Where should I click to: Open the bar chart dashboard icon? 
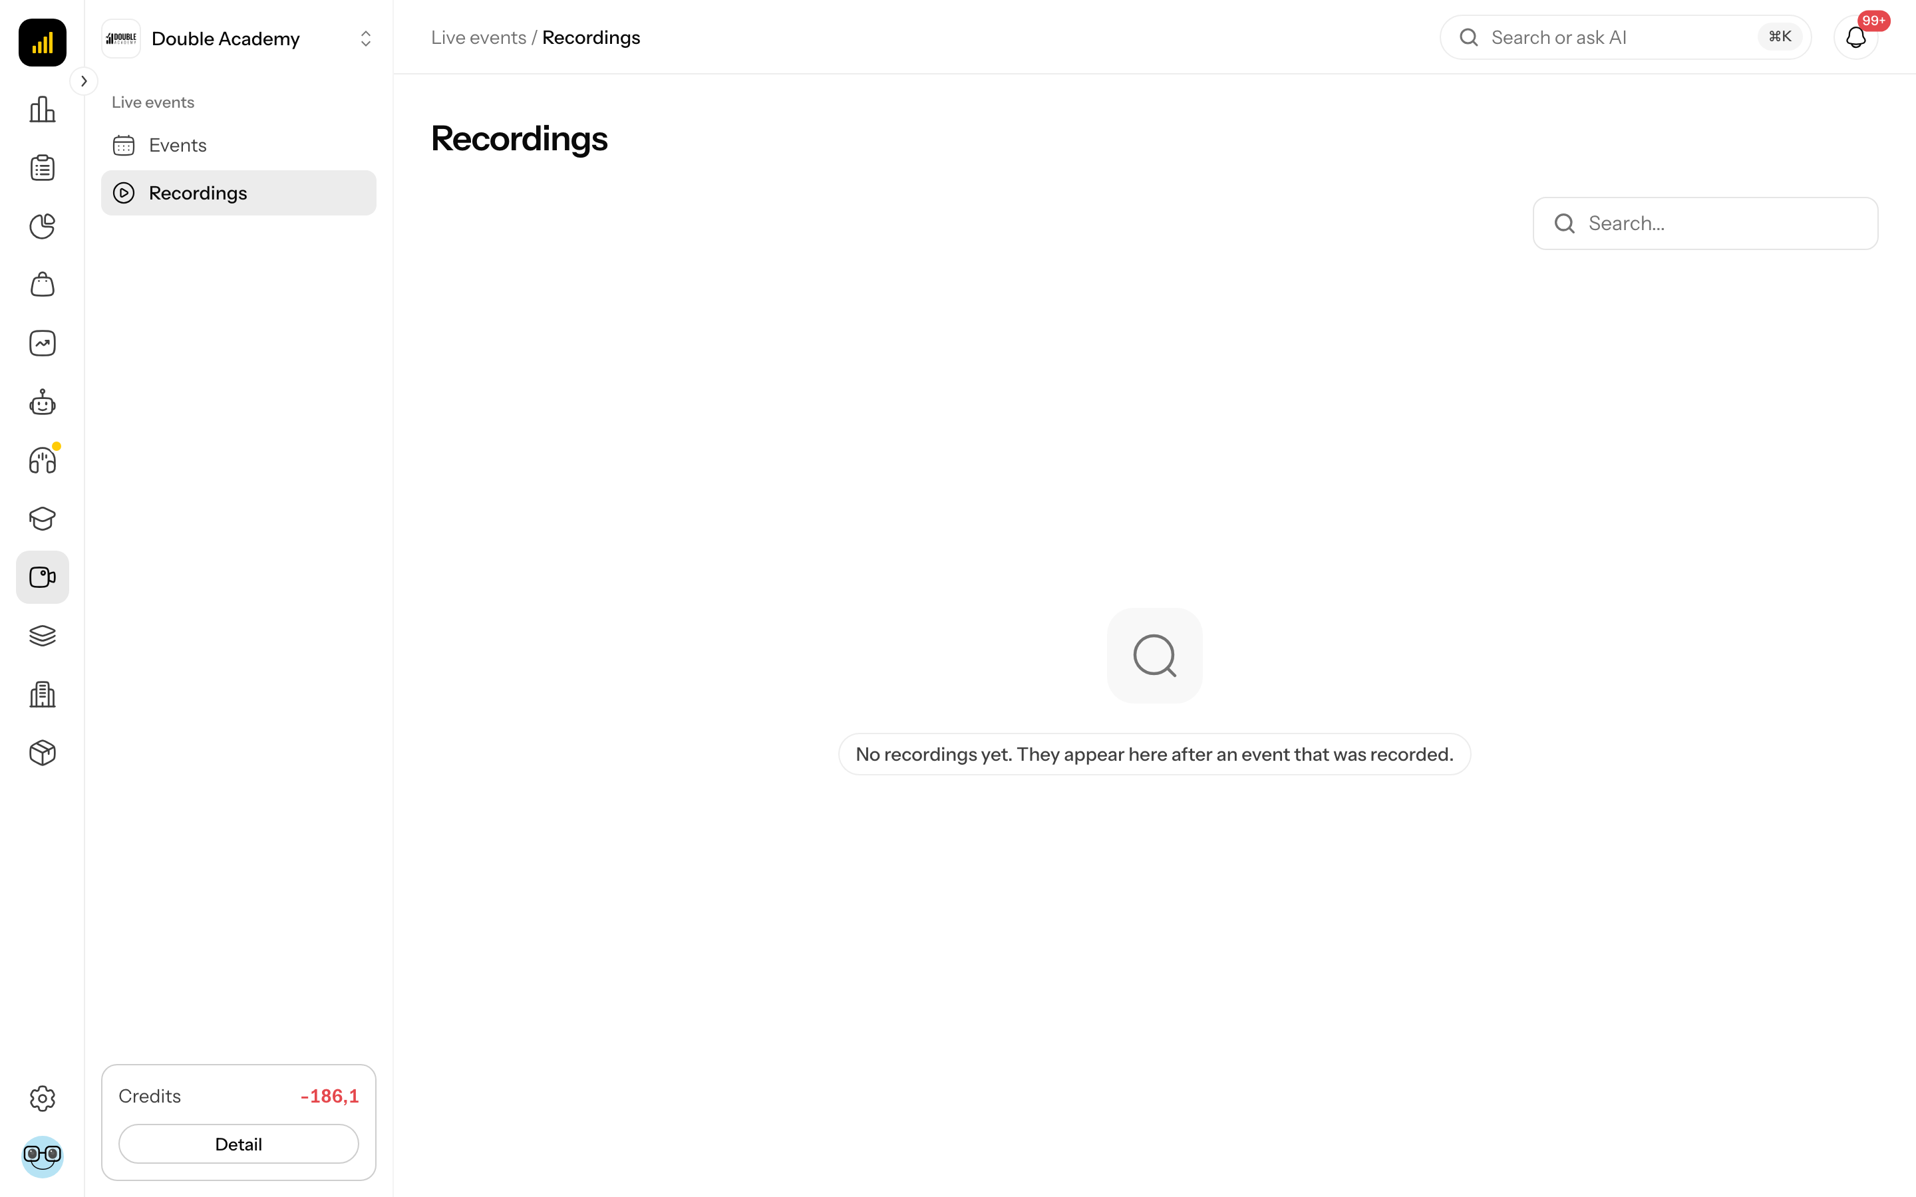click(x=42, y=109)
